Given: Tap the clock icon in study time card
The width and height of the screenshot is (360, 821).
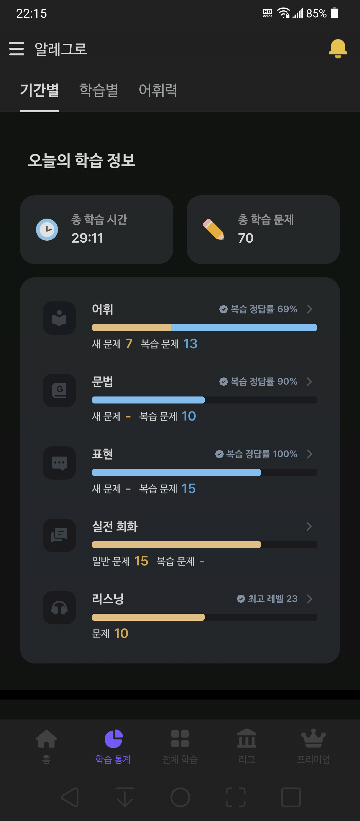Looking at the screenshot, I should tap(47, 230).
